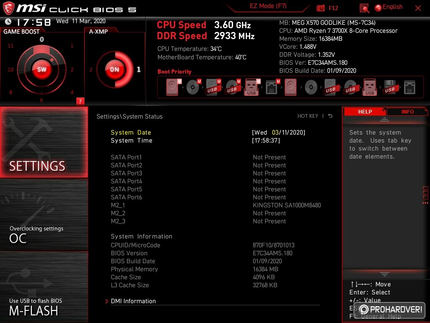
Task: Click the CPU Speed 3.60 GHz readout
Action: click(x=204, y=25)
